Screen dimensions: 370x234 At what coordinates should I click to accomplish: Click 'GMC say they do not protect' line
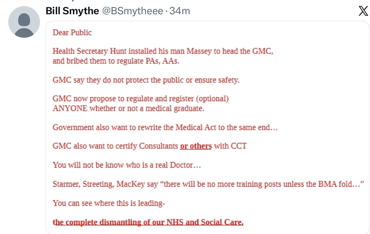[146, 80]
